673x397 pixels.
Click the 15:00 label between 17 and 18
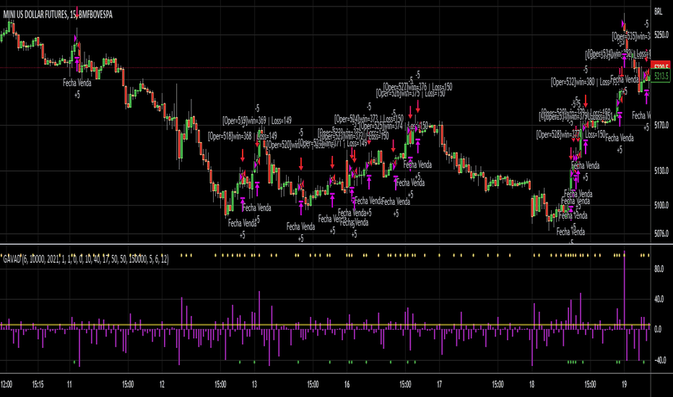(498, 385)
